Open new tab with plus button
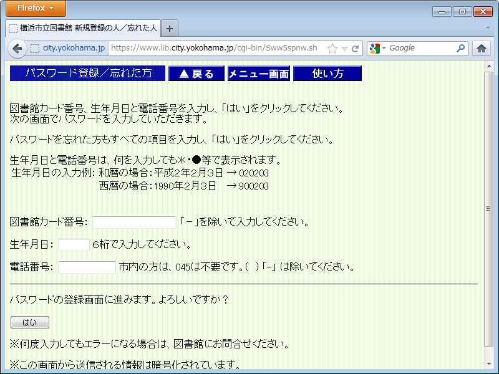The image size is (499, 374). (x=170, y=28)
